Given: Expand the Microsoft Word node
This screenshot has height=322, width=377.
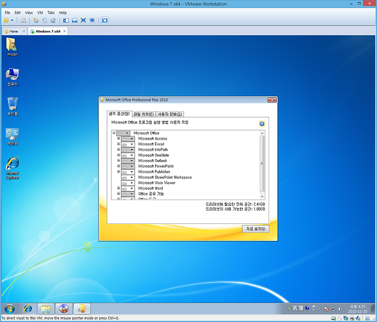Looking at the screenshot, I should [x=118, y=188].
